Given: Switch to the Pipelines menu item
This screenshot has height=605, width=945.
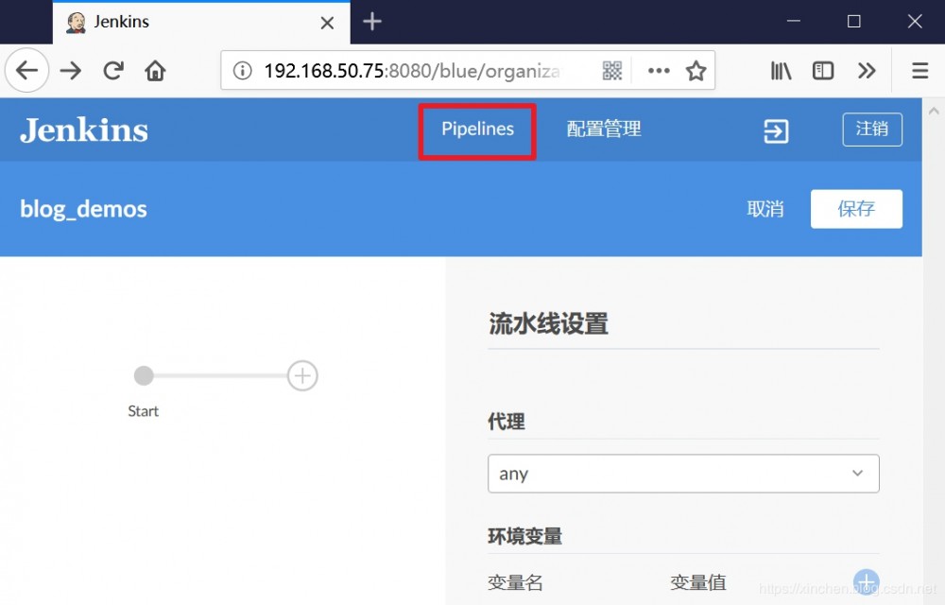Looking at the screenshot, I should click(476, 130).
